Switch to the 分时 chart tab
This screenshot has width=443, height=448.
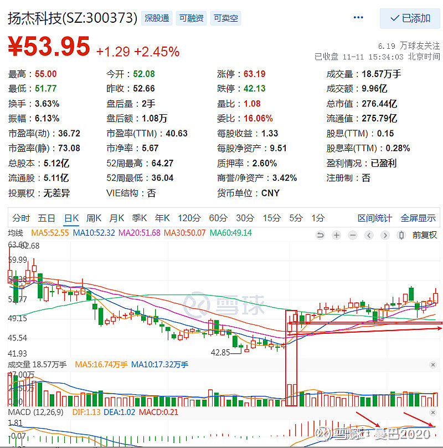21,218
